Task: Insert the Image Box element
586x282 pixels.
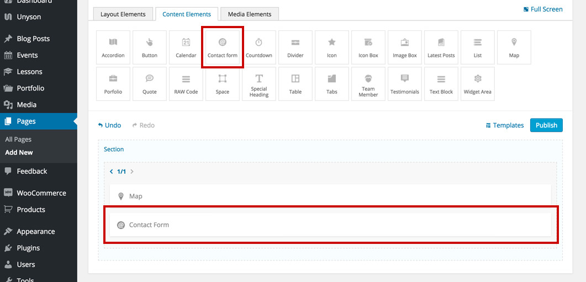Action: click(x=404, y=47)
